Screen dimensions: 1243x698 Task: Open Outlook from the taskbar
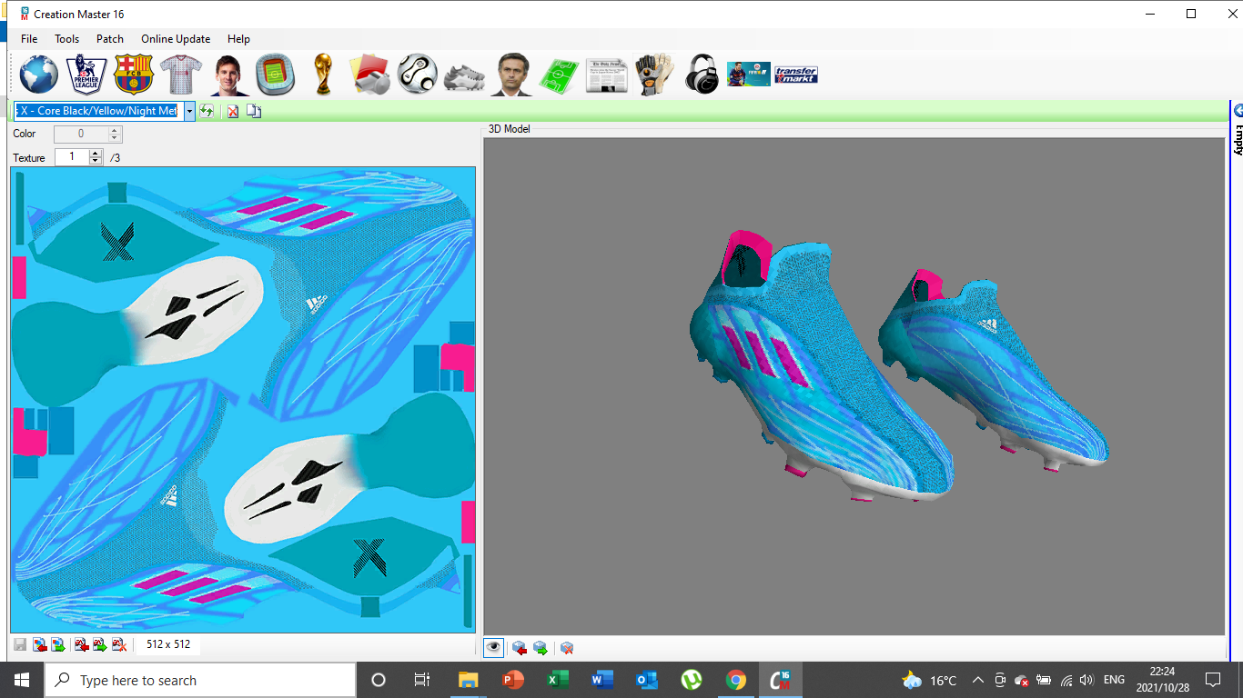[x=647, y=680]
